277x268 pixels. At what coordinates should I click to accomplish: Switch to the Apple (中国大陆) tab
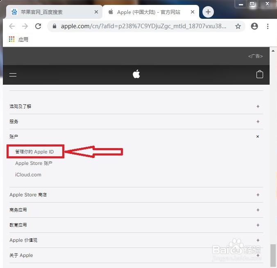point(151,12)
